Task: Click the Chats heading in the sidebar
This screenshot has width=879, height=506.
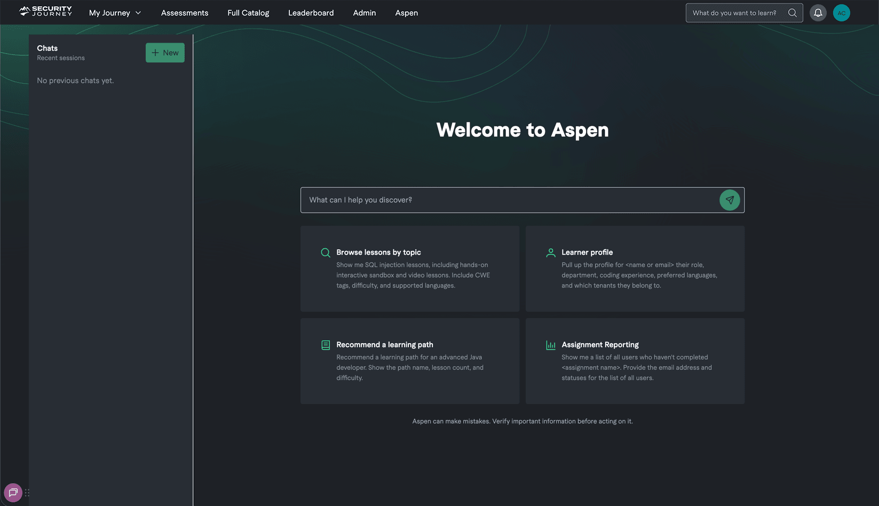Action: (x=47, y=48)
